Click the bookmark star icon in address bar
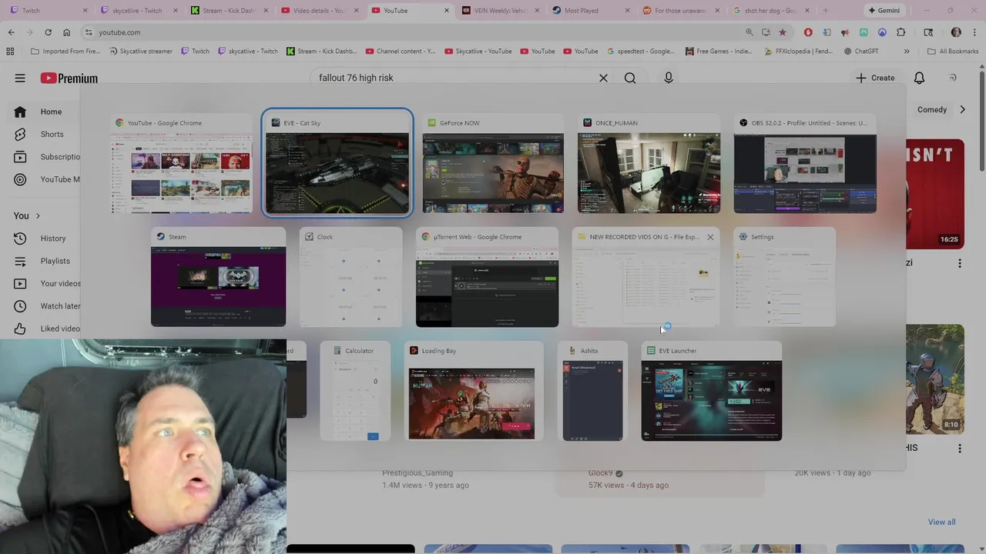Viewport: 986px width, 554px height. (783, 32)
